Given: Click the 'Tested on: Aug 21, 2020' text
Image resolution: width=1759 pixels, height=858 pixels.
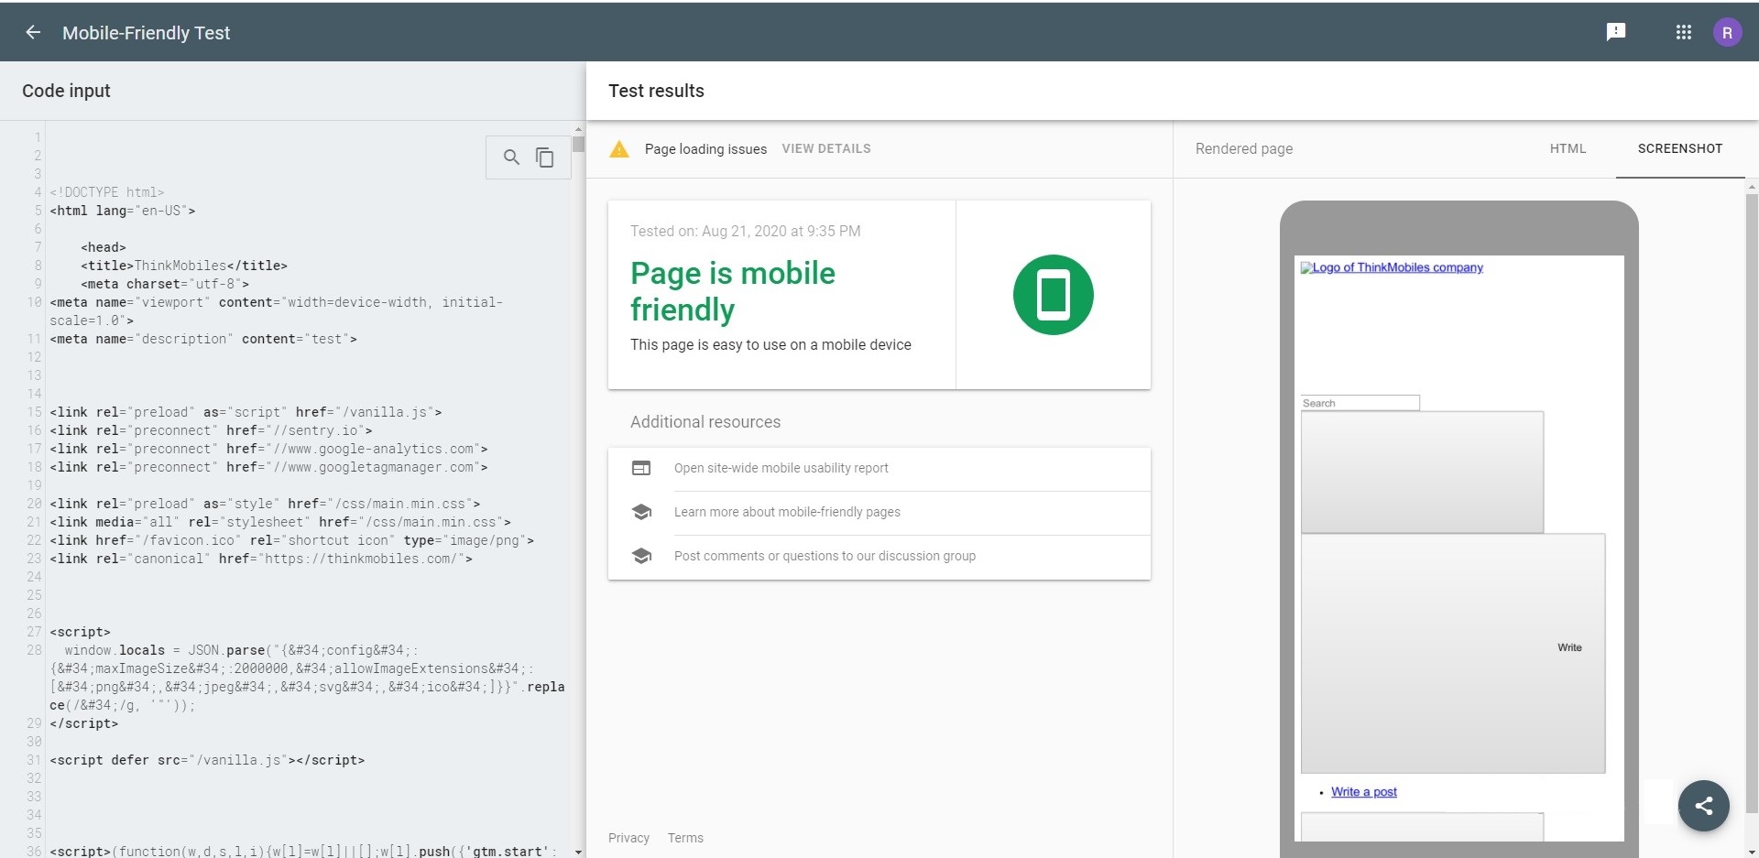Looking at the screenshot, I should (x=745, y=231).
